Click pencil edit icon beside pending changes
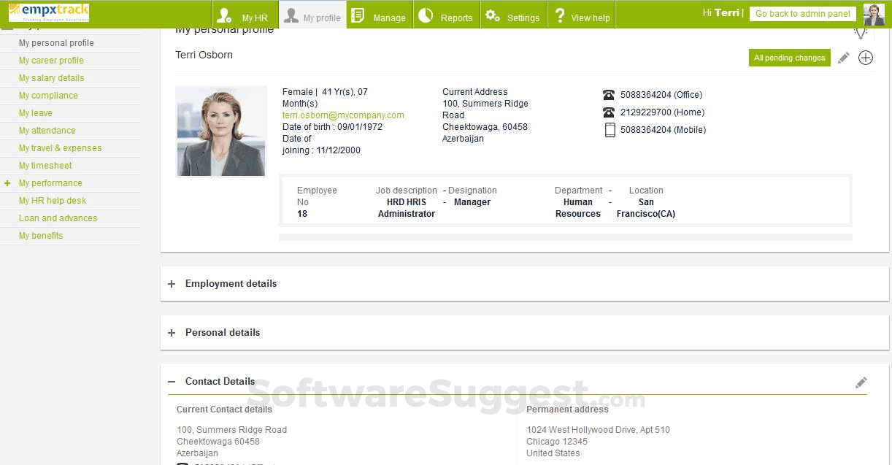Viewport: 892px width, 465px height. pyautogui.click(x=844, y=58)
